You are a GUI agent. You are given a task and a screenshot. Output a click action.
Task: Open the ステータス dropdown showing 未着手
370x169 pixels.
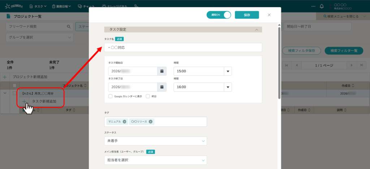155,141
